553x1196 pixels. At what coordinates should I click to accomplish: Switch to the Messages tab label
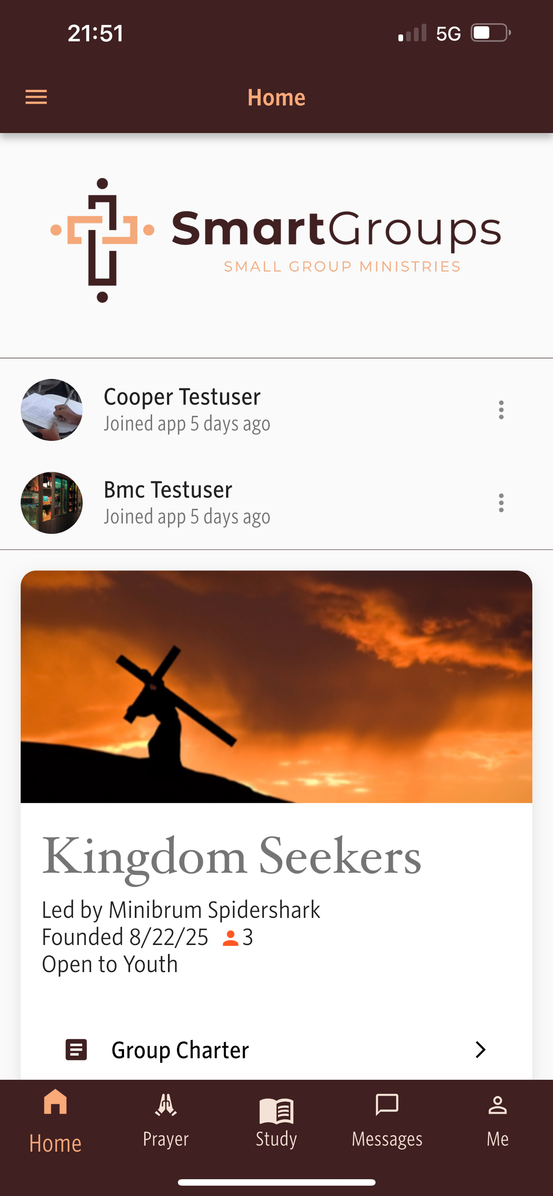pyautogui.click(x=387, y=1139)
